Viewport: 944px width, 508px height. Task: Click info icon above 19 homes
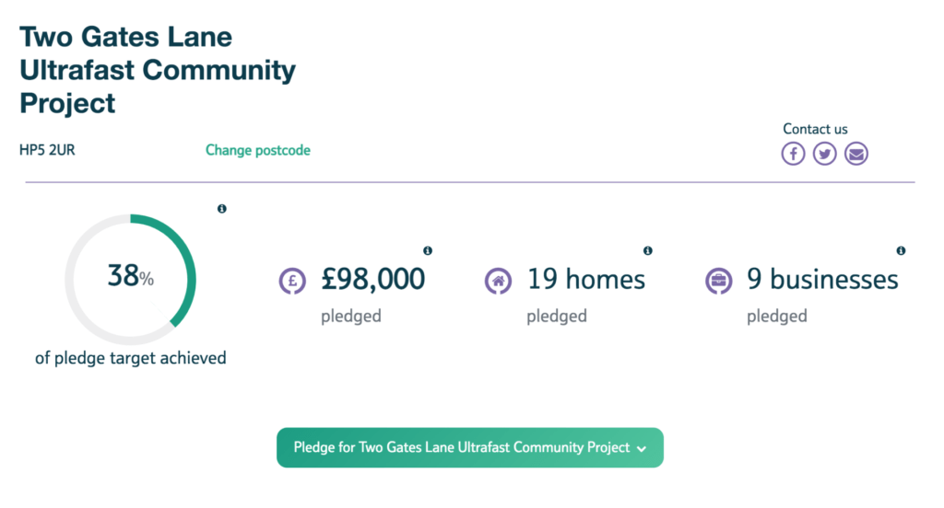click(648, 250)
